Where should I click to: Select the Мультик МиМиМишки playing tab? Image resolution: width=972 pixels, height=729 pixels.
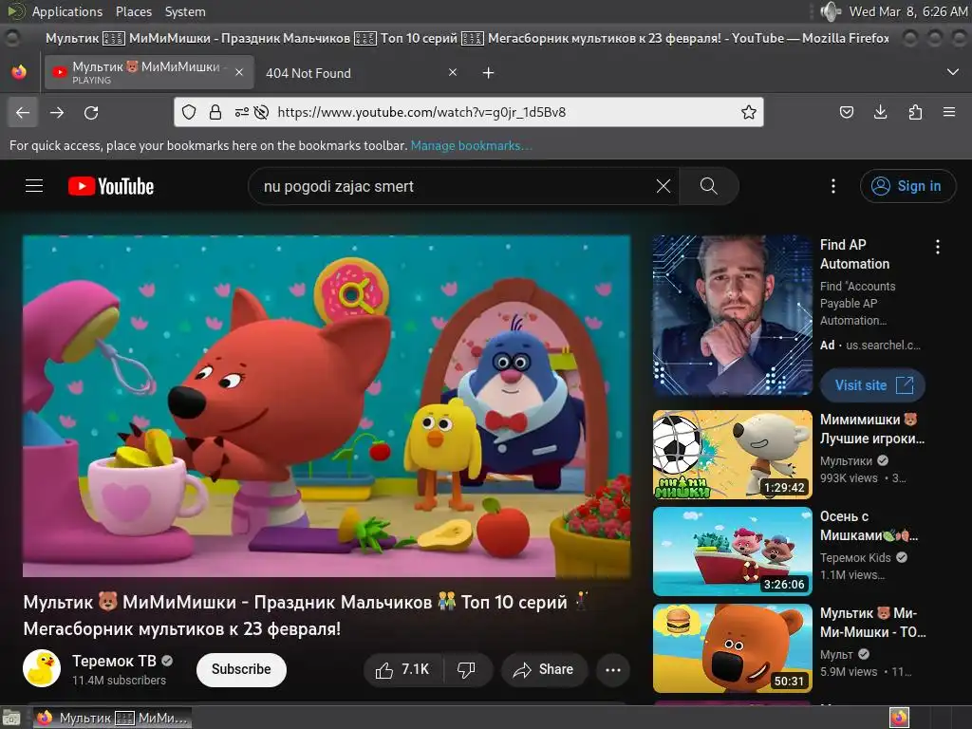pos(149,72)
